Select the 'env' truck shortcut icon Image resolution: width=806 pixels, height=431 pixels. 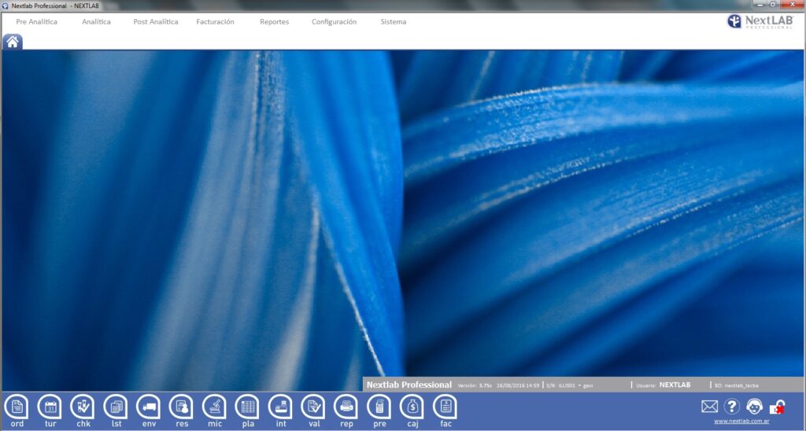pos(149,407)
